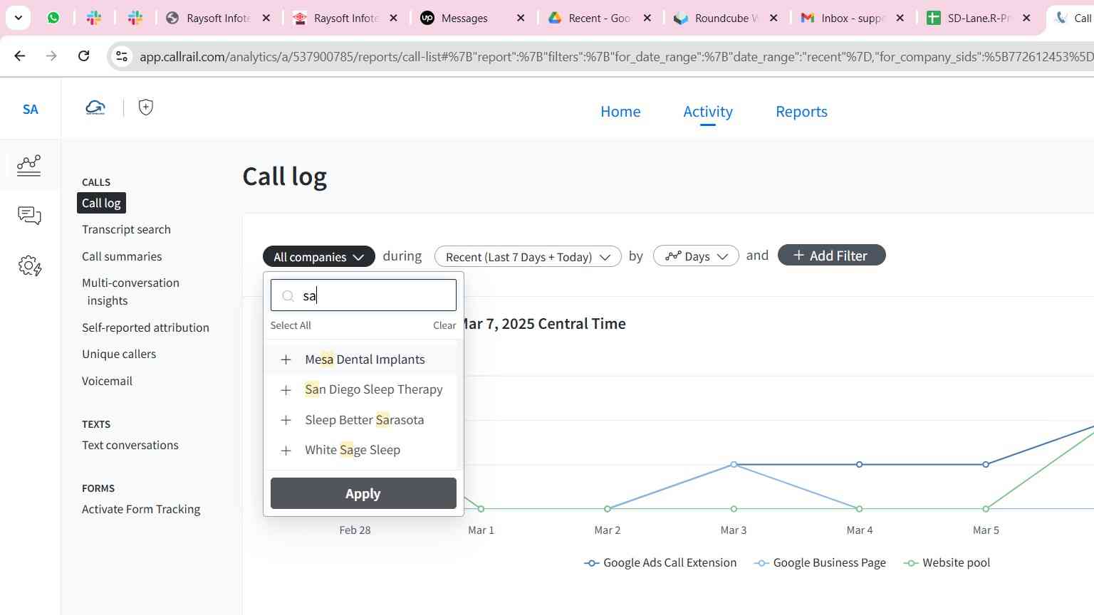
Task: Click the SA account initials badge
Action: click(x=30, y=109)
